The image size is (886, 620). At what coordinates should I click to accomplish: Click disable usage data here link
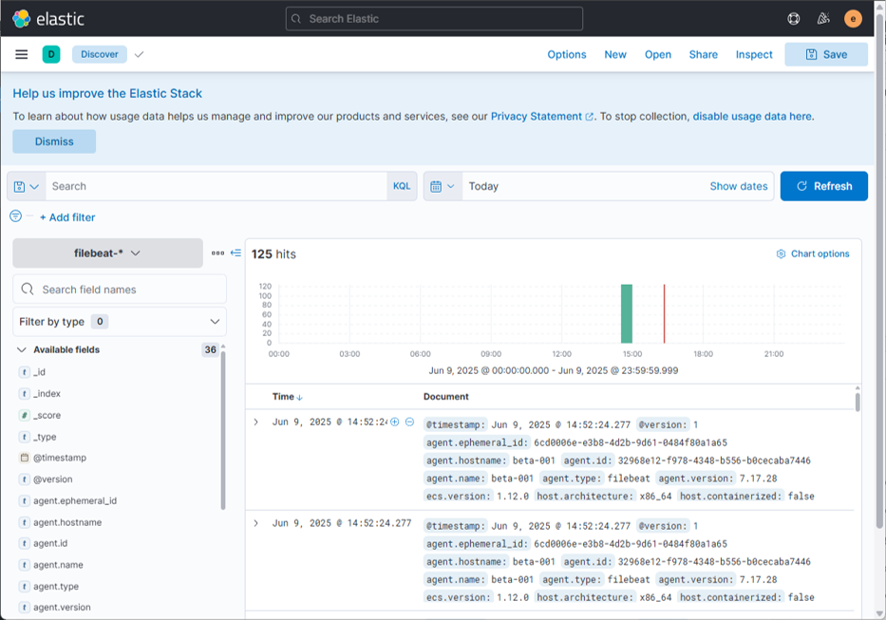(752, 117)
